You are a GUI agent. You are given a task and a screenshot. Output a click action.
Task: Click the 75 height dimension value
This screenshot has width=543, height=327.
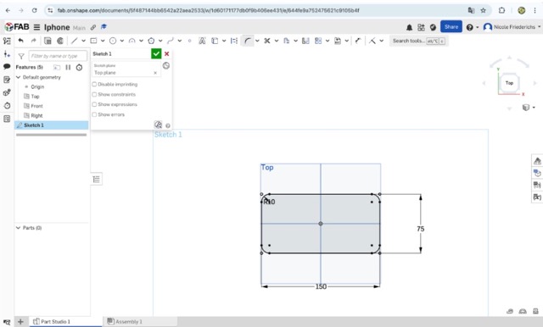click(x=421, y=229)
